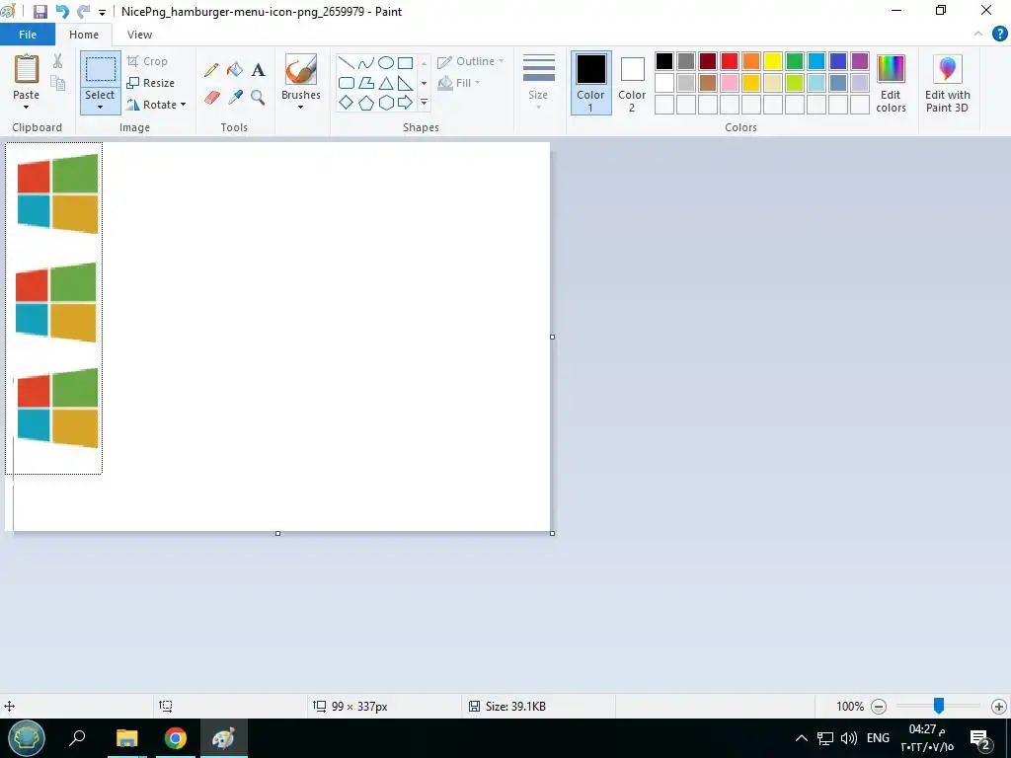Click the Redo arrow in title bar

click(83, 12)
